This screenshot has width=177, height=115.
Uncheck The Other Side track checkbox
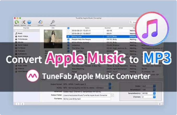pos(68,48)
